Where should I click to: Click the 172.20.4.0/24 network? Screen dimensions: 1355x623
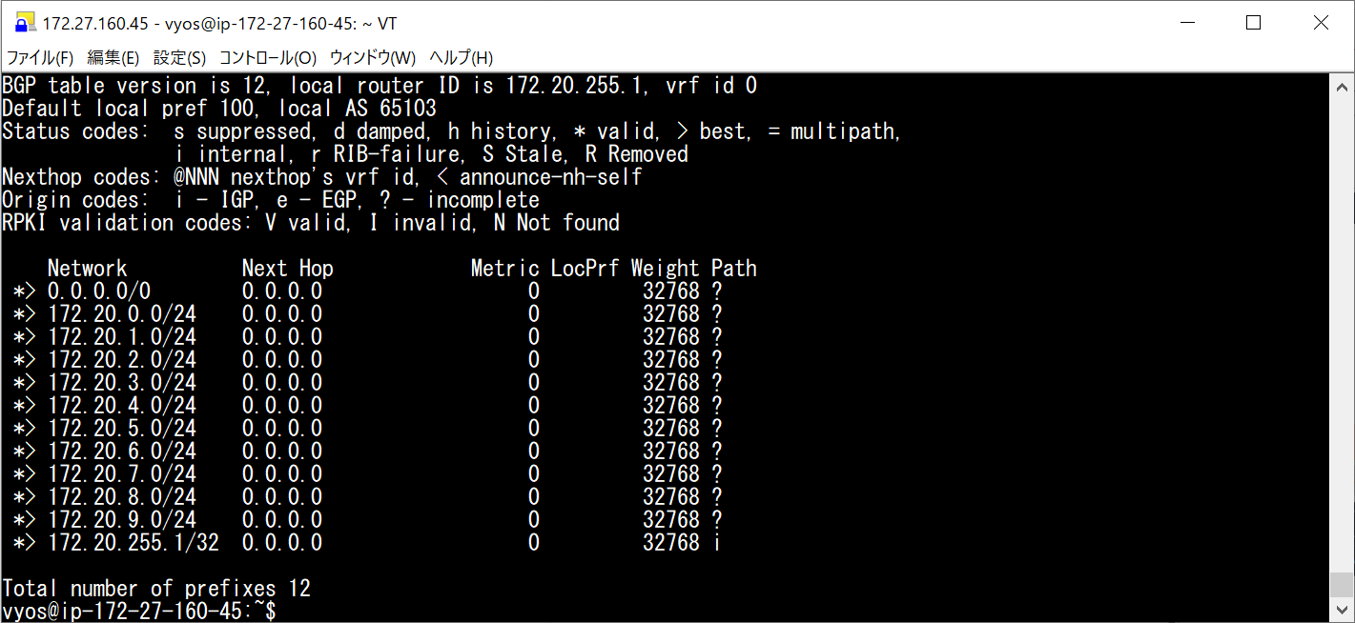point(122,406)
